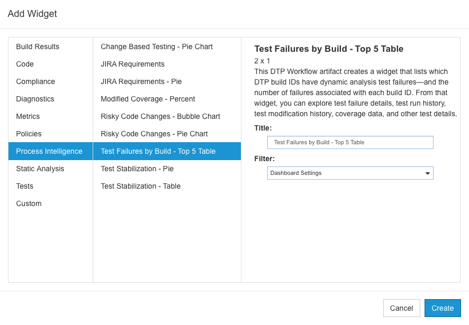Choose Test Stabilization - Pie widget
The width and height of the screenshot is (469, 325).
167,169
